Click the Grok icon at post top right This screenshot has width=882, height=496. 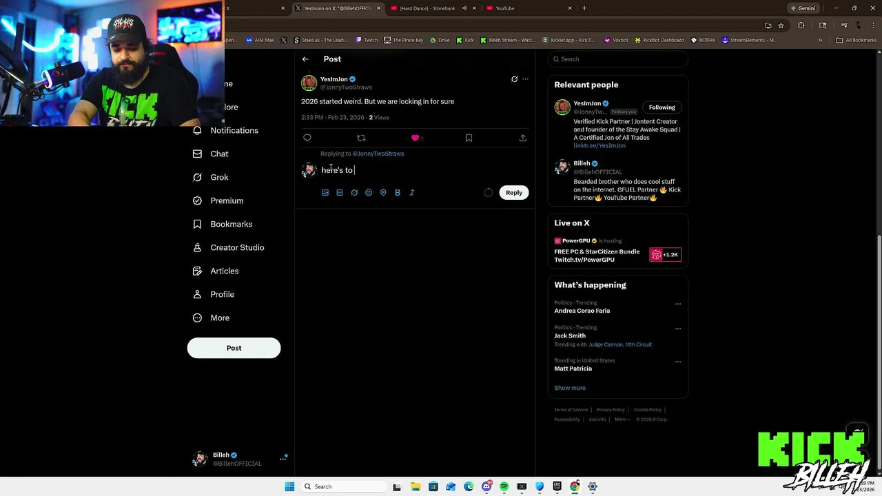(514, 79)
